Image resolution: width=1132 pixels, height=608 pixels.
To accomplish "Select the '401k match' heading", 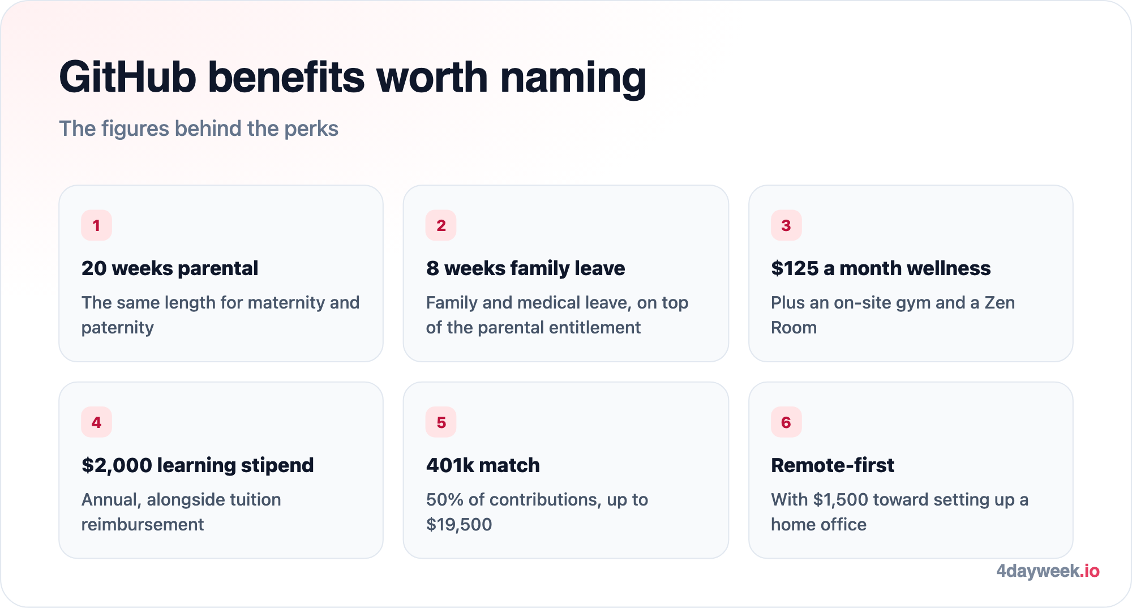I will pyautogui.click(x=483, y=465).
